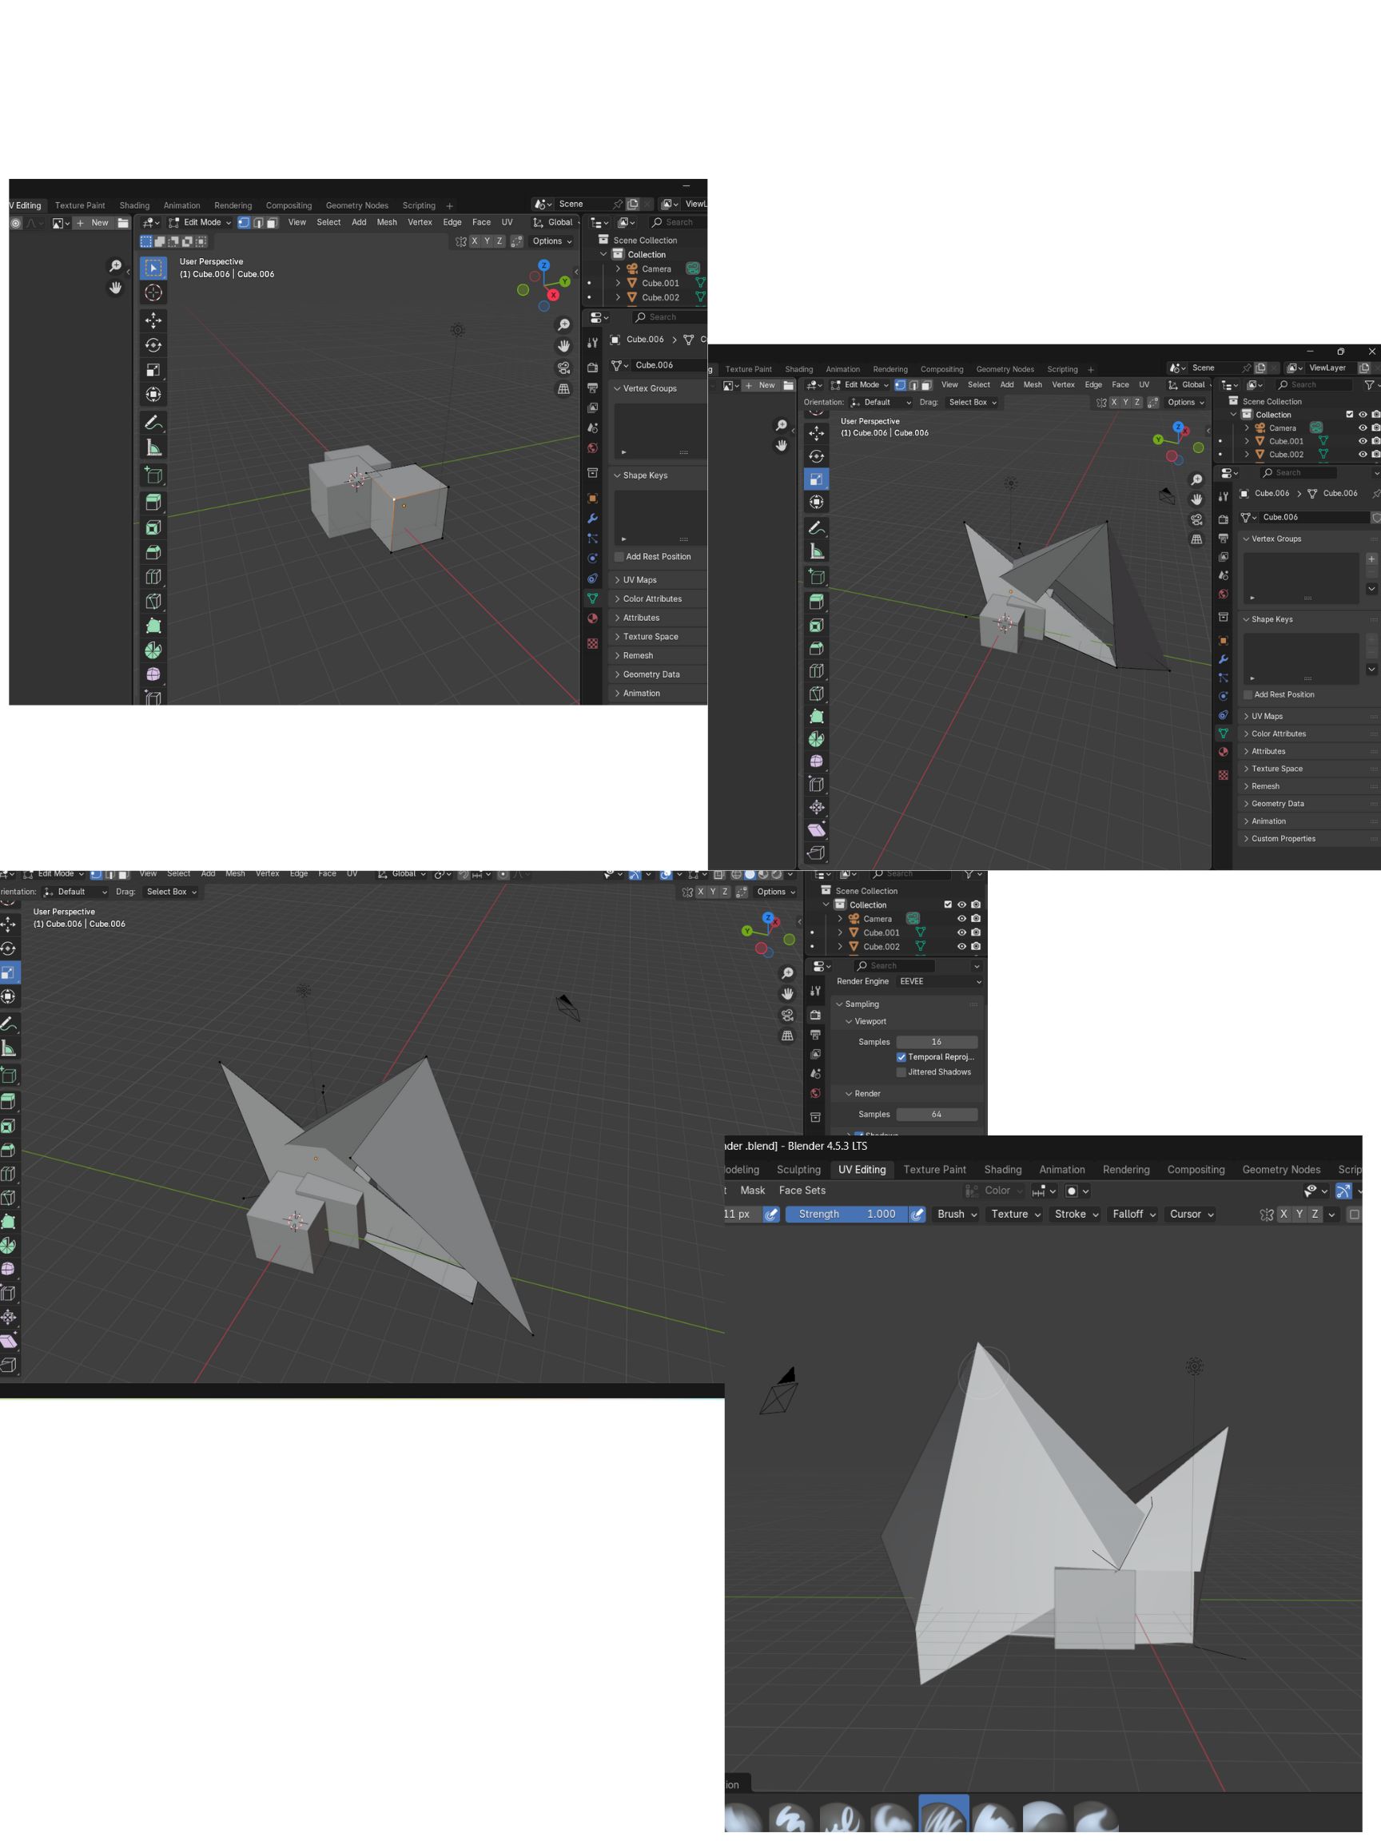
Task: Activate the 3D Cursor tool
Action: [153, 293]
